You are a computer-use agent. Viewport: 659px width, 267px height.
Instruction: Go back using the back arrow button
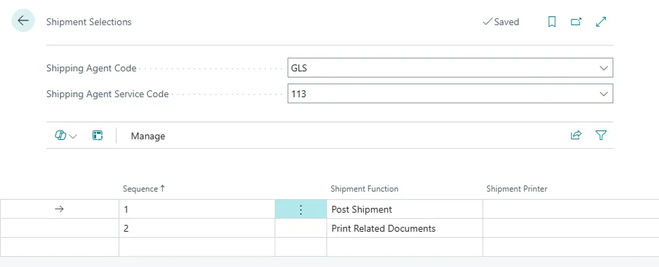pyautogui.click(x=22, y=20)
